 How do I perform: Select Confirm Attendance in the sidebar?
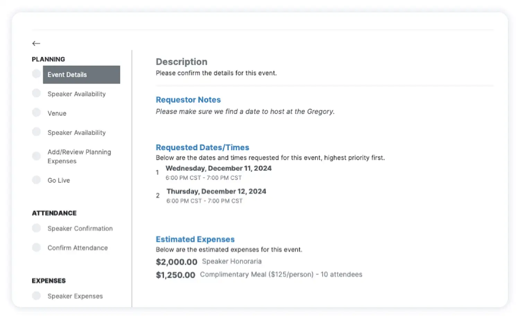tap(77, 248)
